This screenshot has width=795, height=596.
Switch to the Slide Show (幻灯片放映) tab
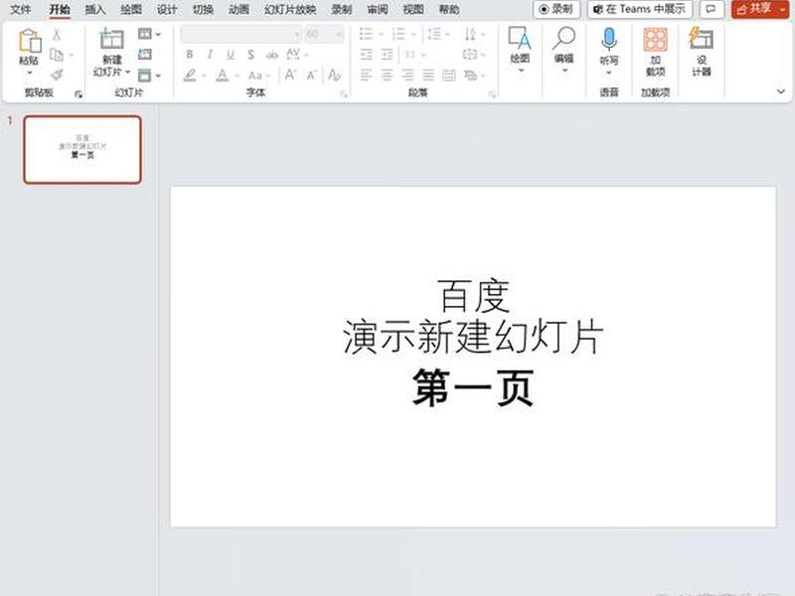click(290, 9)
